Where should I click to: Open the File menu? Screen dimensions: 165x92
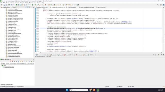(x=1, y=3)
